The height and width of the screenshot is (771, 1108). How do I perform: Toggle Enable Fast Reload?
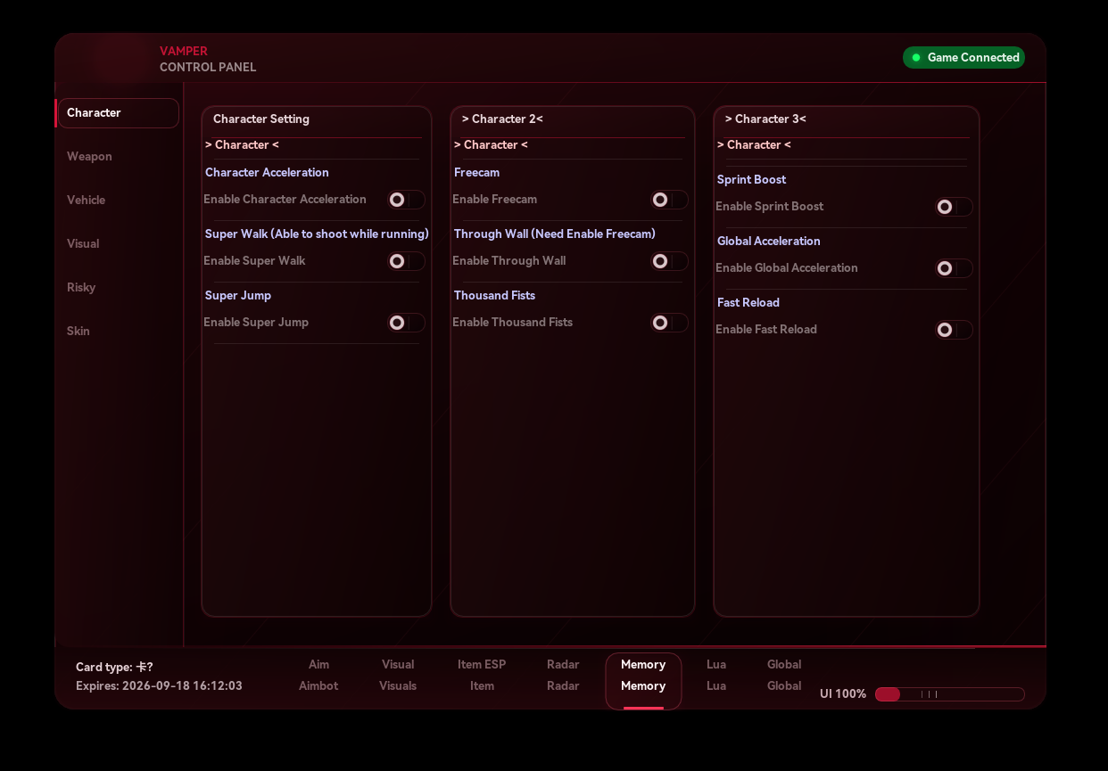pos(955,330)
